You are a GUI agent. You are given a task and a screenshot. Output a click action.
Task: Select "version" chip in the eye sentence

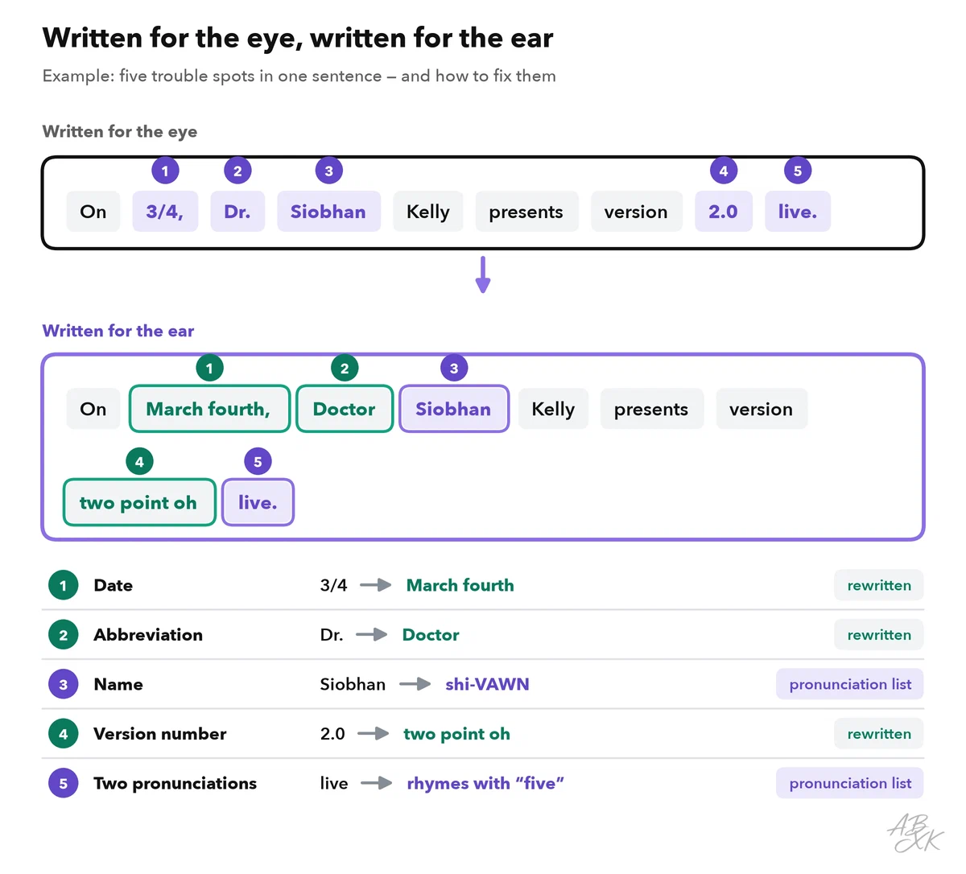(636, 212)
